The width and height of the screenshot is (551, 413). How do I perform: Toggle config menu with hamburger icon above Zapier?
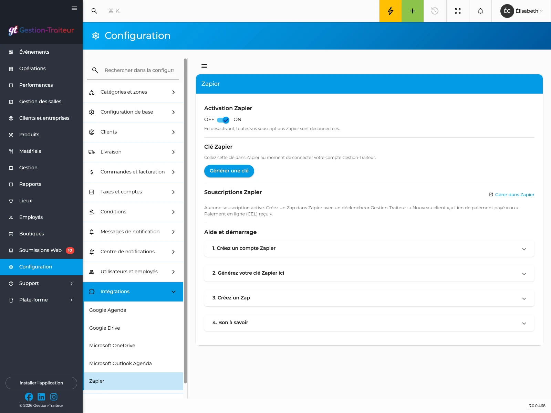pos(204,66)
